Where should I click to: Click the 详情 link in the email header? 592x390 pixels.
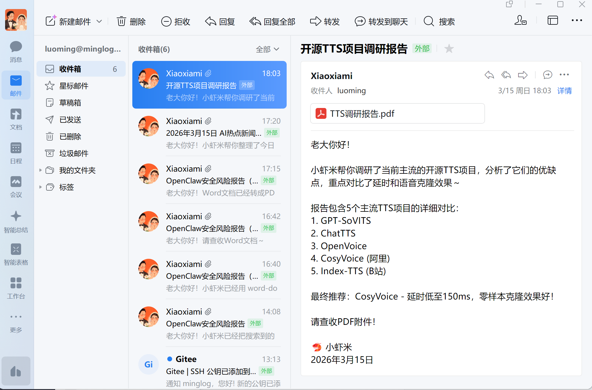click(564, 91)
